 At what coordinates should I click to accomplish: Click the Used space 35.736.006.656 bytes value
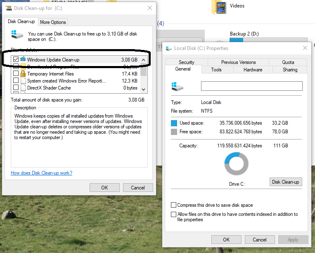click(241, 123)
